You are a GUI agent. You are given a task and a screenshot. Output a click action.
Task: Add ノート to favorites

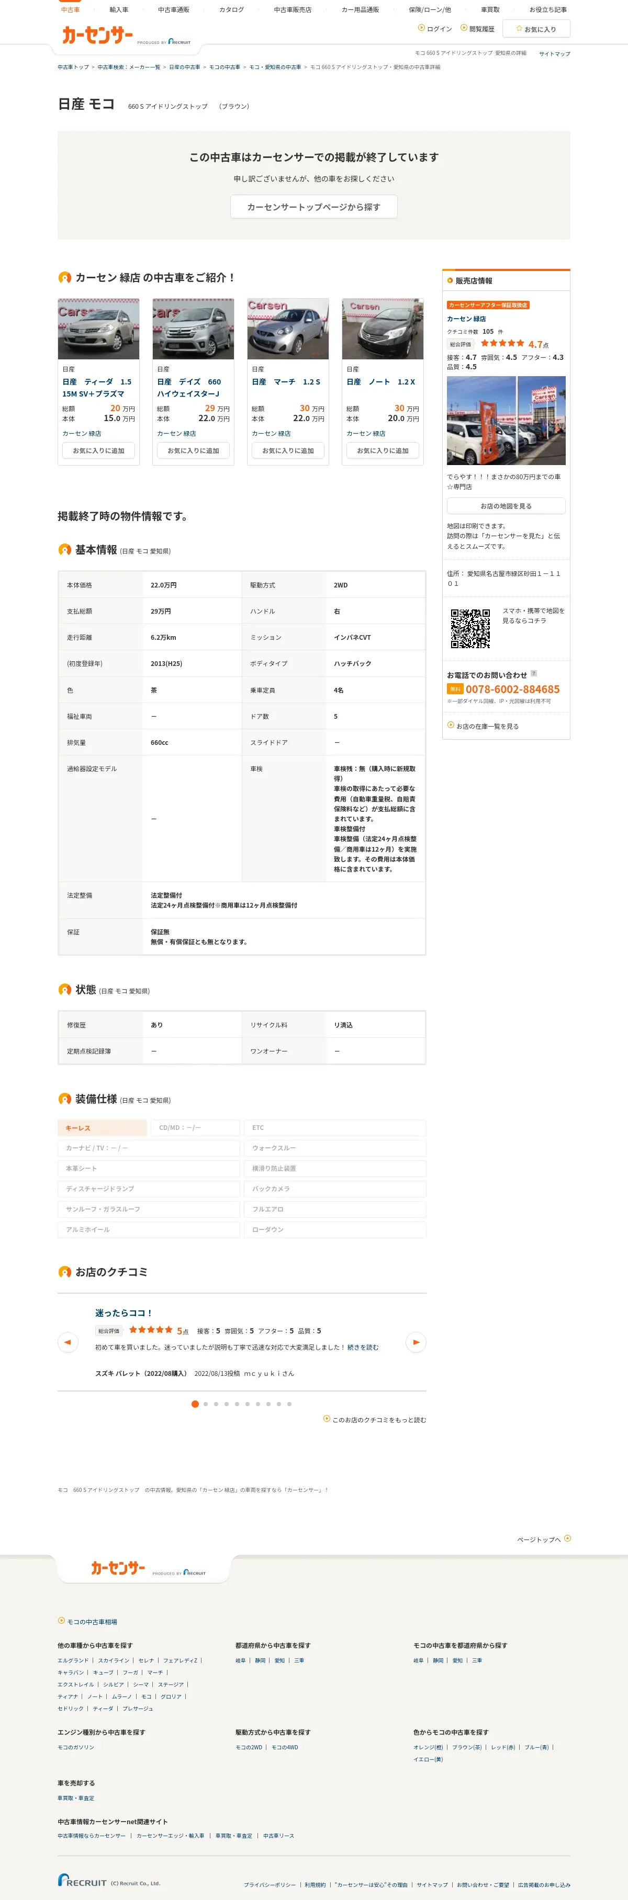coord(382,450)
